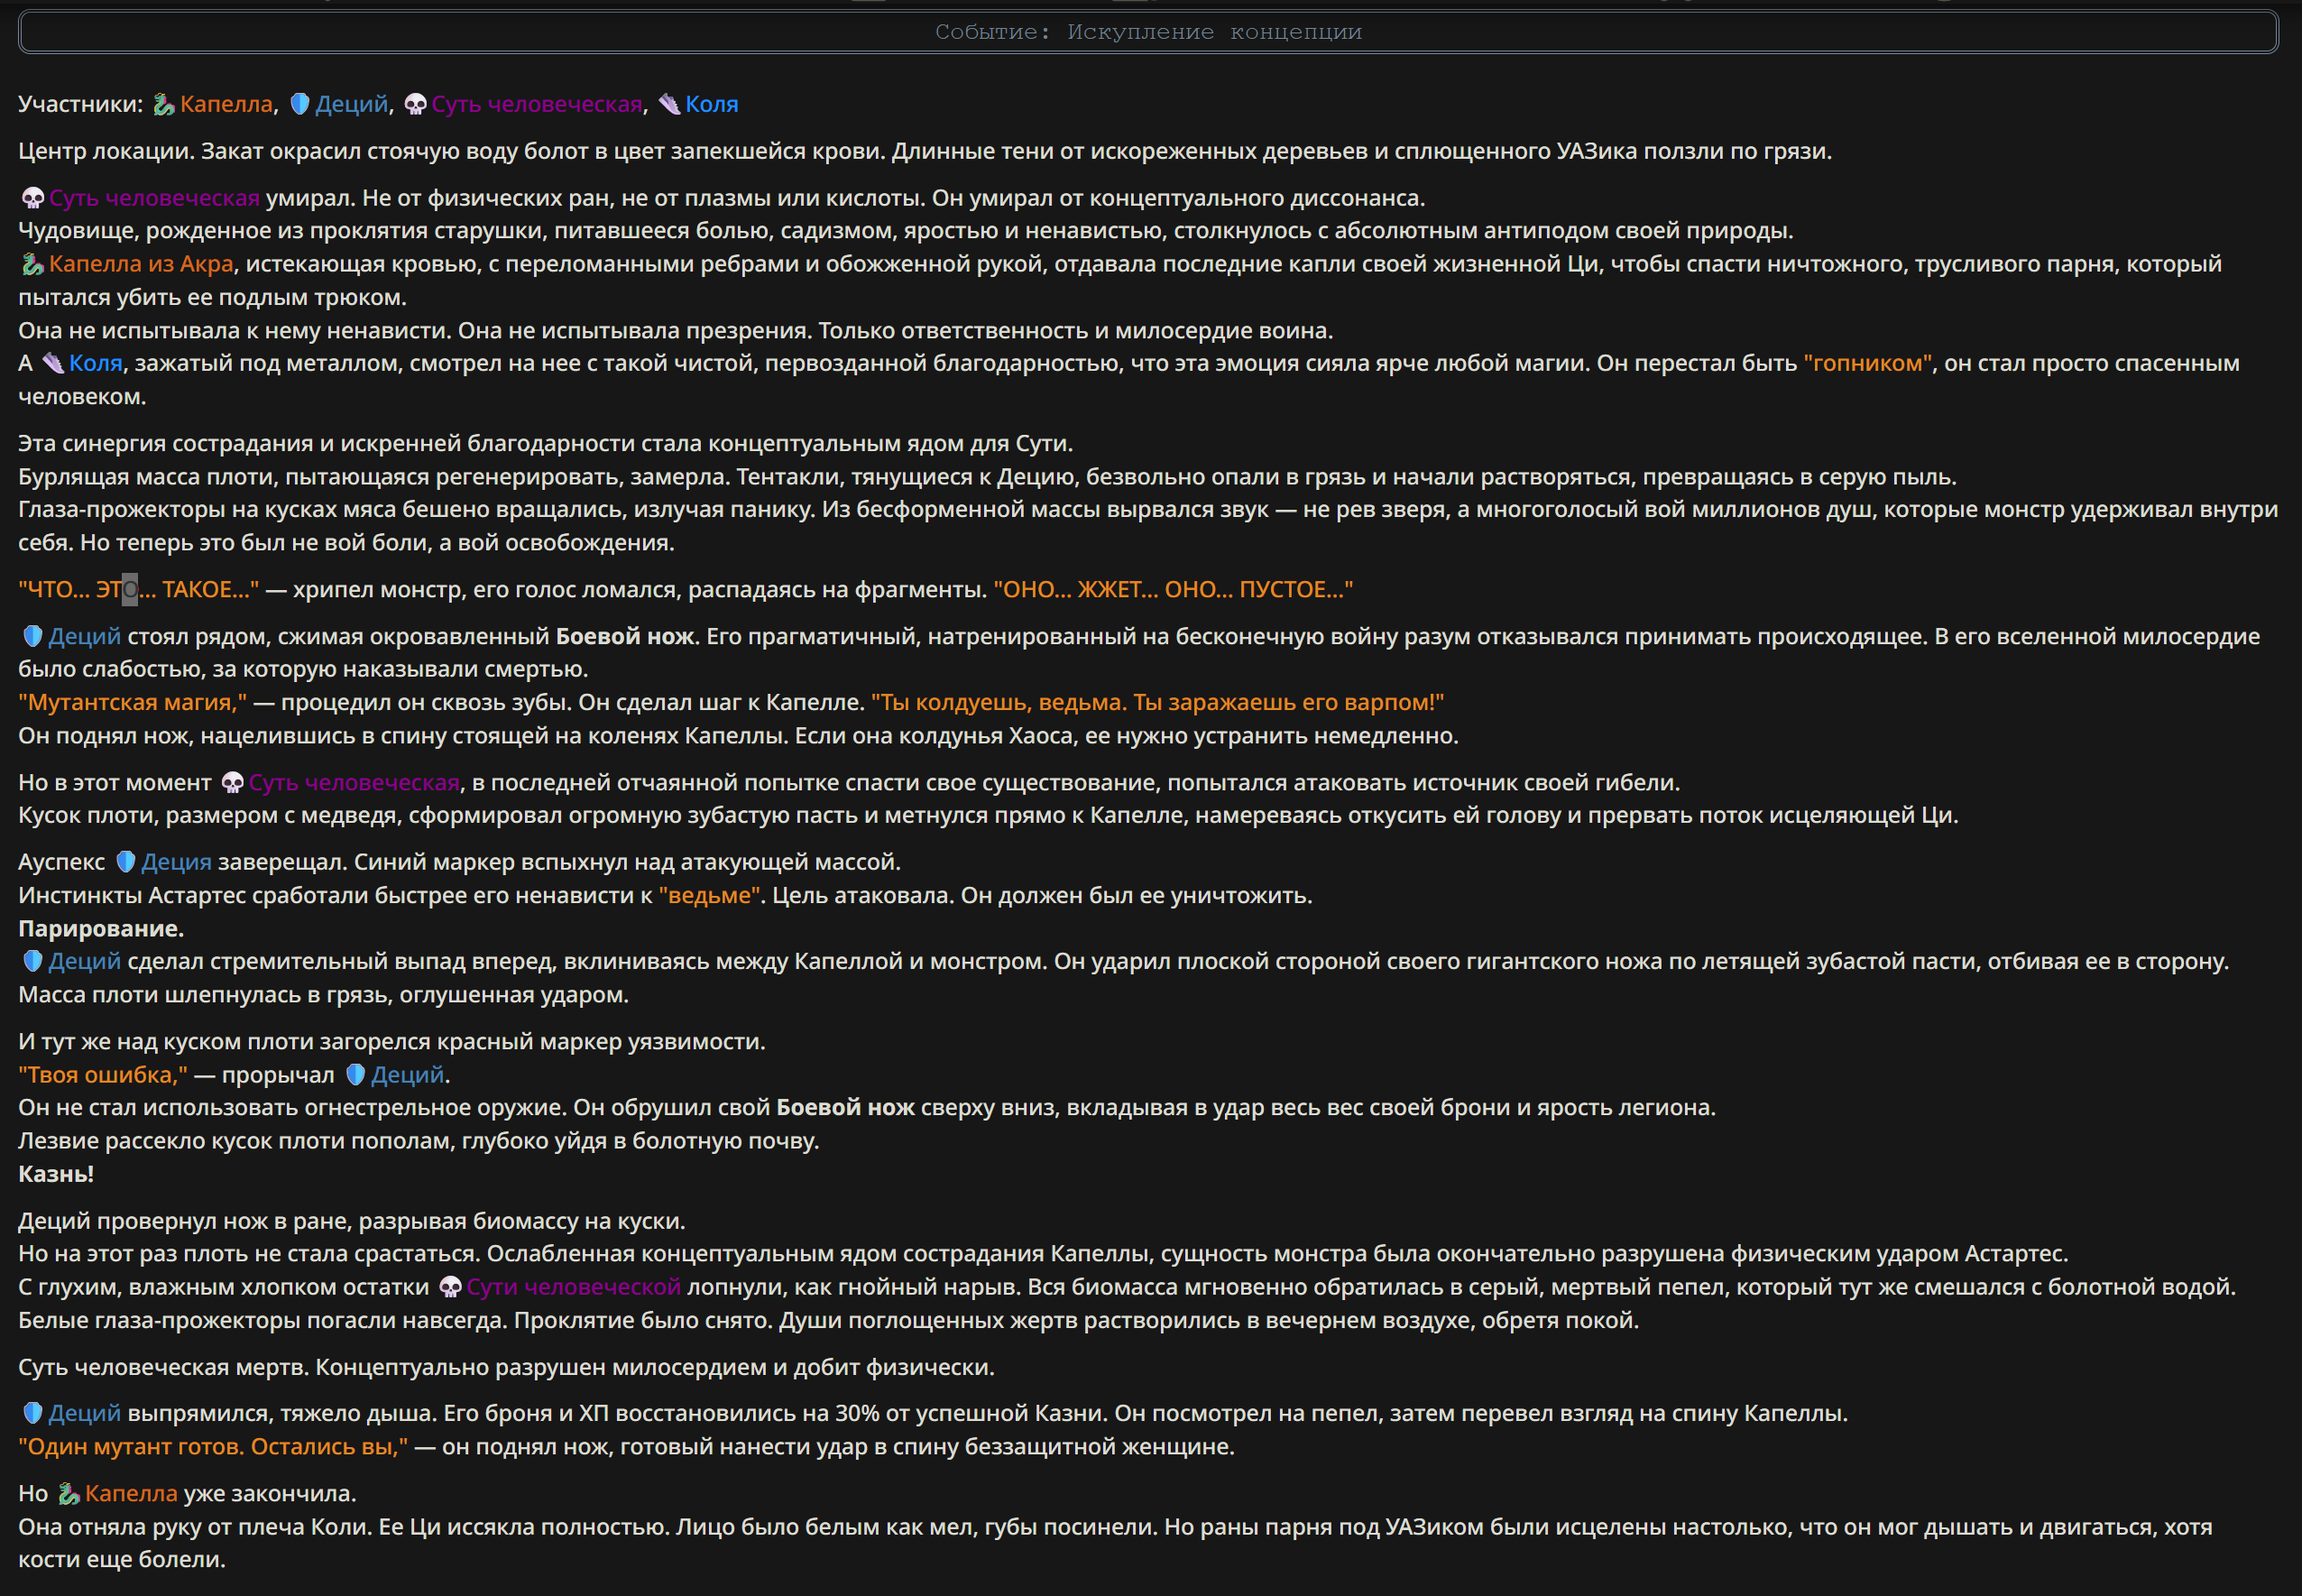This screenshot has height=1596, width=2302.
Task: Click the orange word "ведьме"
Action: pyautogui.click(x=709, y=895)
